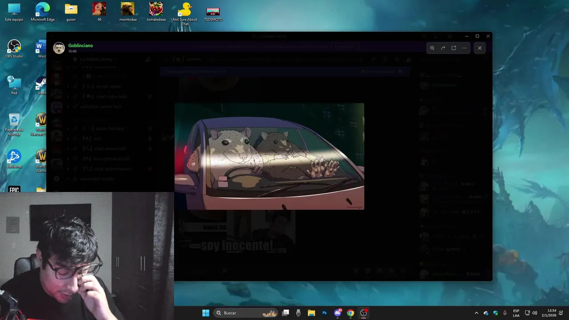569x320 pixels.
Task: Forward the image using the arrow icon
Action: pos(443,48)
